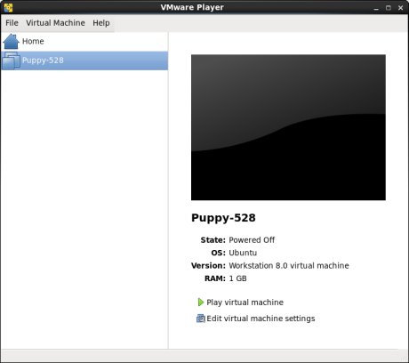
Task: Click the Puppy-528 bold heading
Action: click(x=223, y=218)
